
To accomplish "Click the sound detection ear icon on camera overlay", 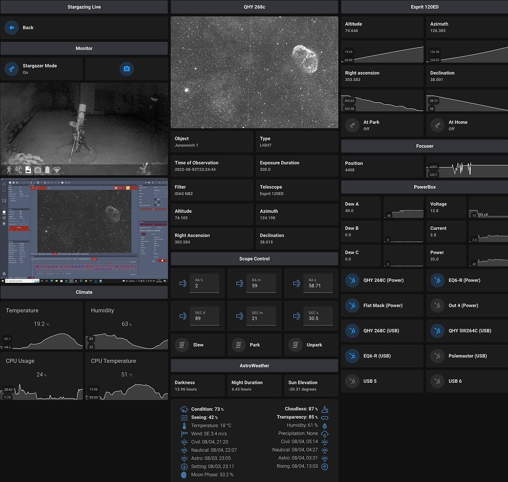I will pos(19,170).
